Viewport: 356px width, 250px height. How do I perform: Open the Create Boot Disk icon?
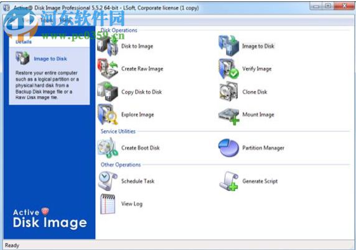tap(108, 148)
